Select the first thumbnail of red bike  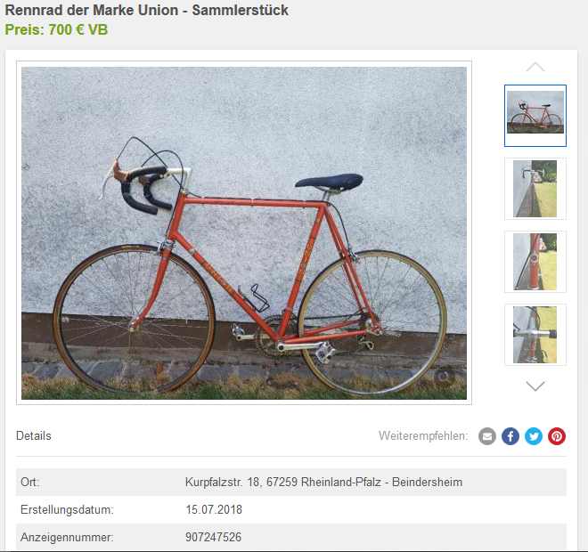click(x=535, y=116)
